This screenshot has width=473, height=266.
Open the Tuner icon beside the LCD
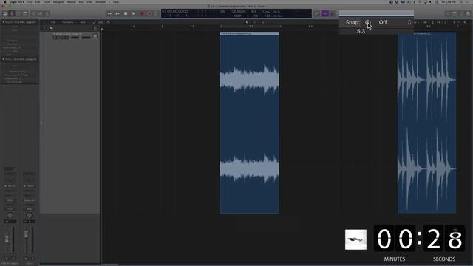tap(317, 13)
